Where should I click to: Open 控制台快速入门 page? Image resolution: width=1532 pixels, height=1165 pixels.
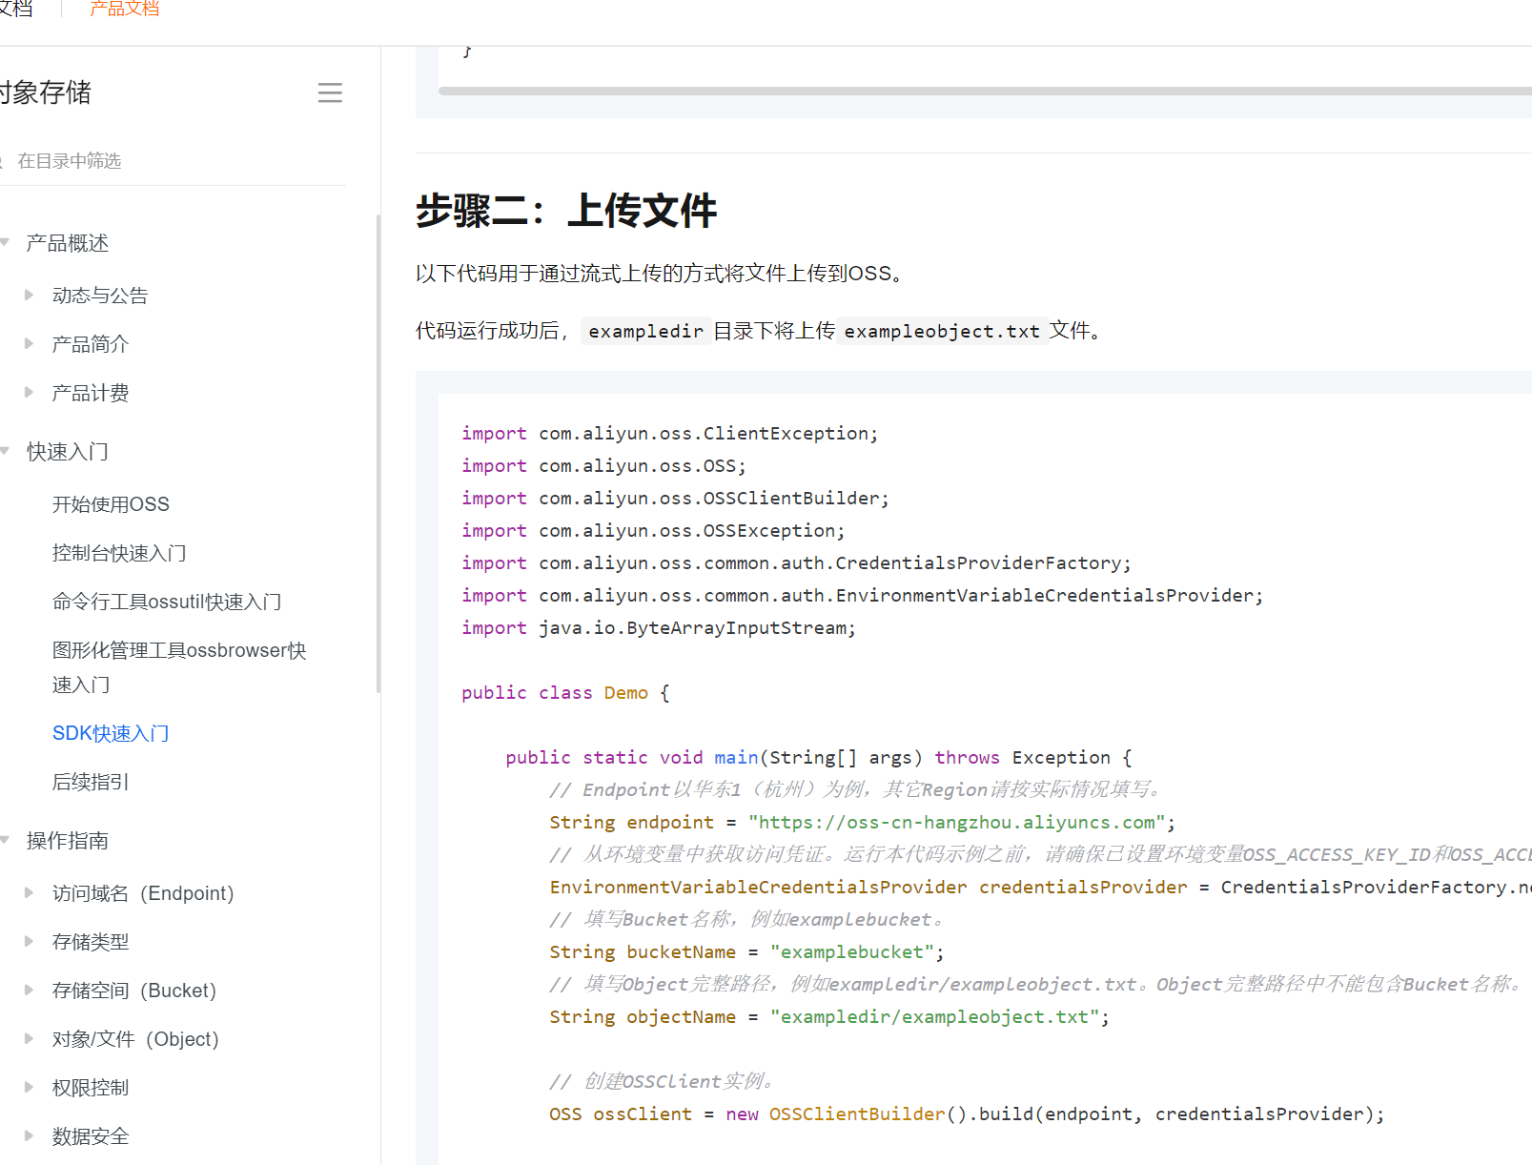point(119,553)
